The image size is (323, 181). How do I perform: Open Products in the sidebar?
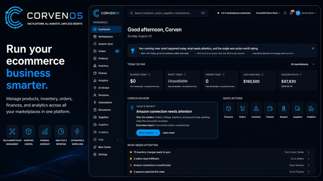pos(106,58)
